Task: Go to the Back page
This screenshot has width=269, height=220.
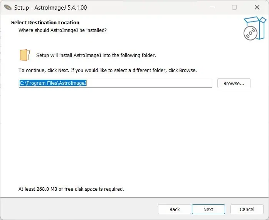Action: 175,209
